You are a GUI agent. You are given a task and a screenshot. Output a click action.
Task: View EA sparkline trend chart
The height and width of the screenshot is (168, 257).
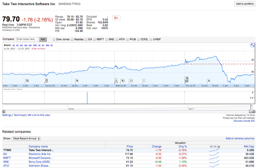214,154
